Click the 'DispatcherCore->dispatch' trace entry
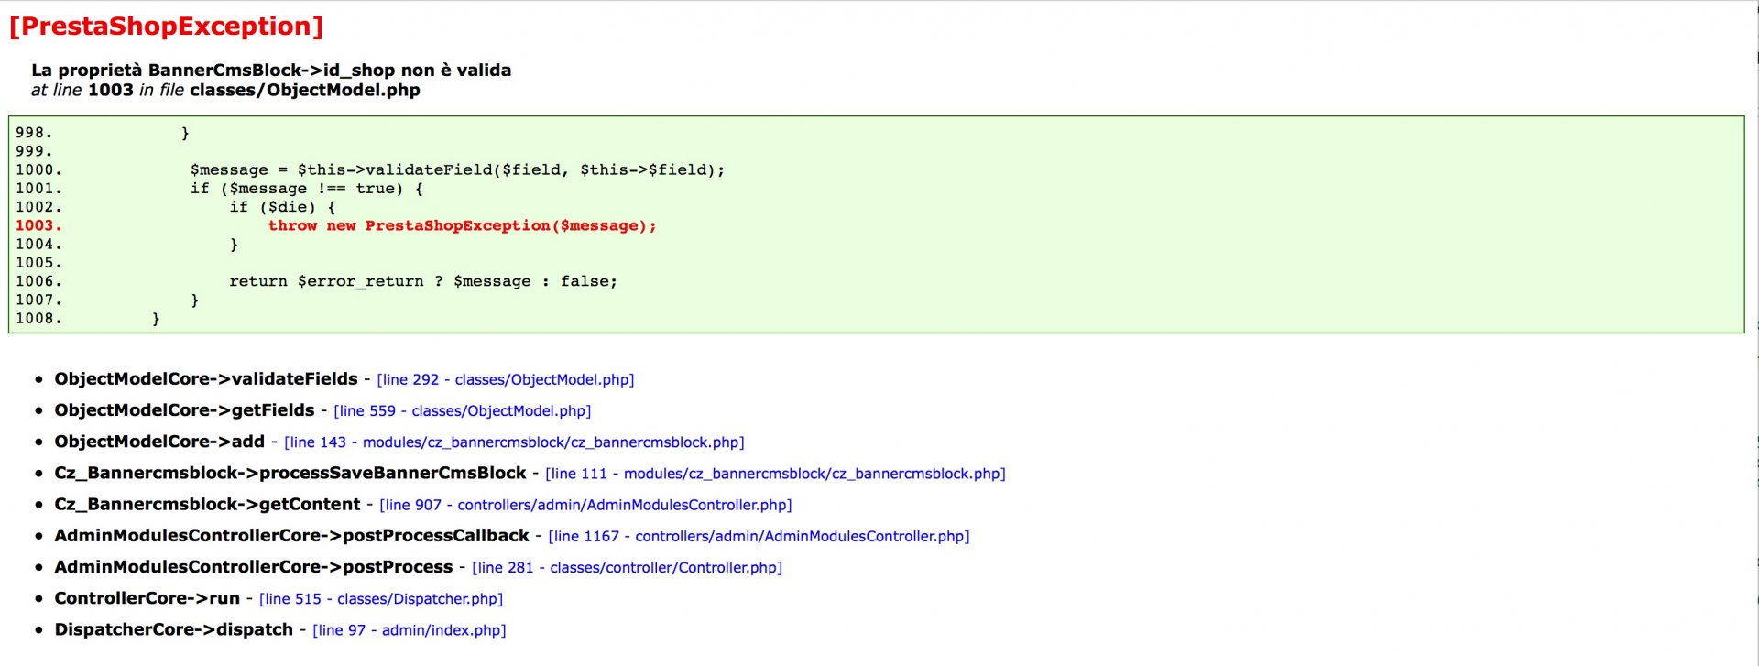 click(173, 629)
